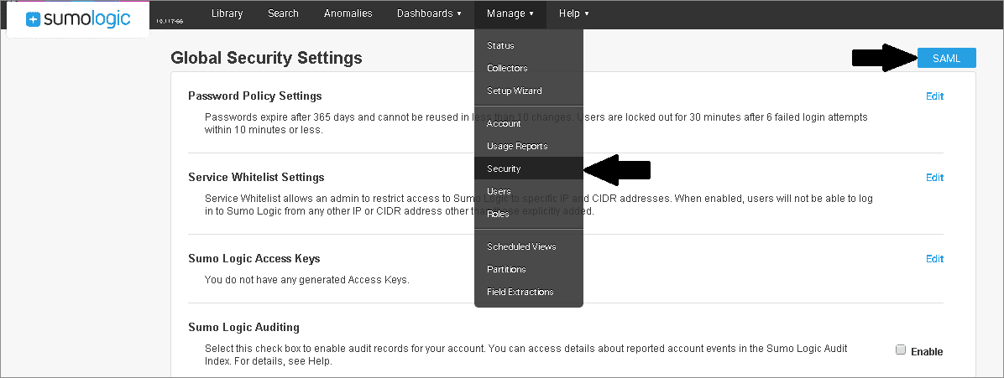Click the Sumo Logic logo
Screen dimensions: 1004x378
78,19
